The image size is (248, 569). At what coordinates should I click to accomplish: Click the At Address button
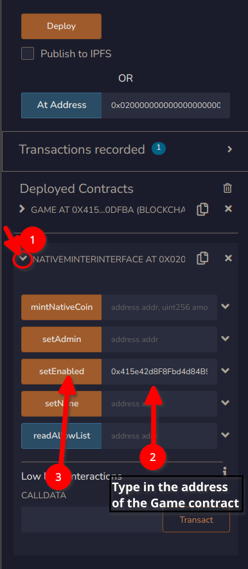coord(61,105)
